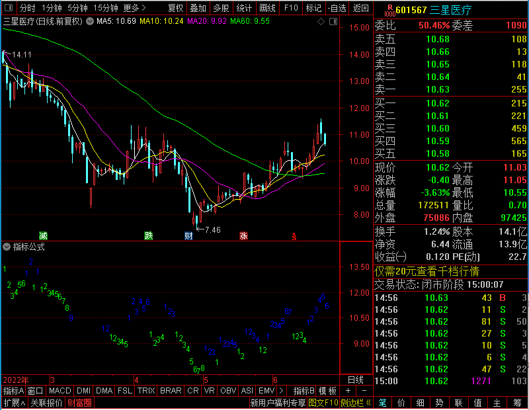Image resolution: width=529 pixels, height=410 pixels.
Task: Open the 多股 multi-stock view
Action: 221,8
